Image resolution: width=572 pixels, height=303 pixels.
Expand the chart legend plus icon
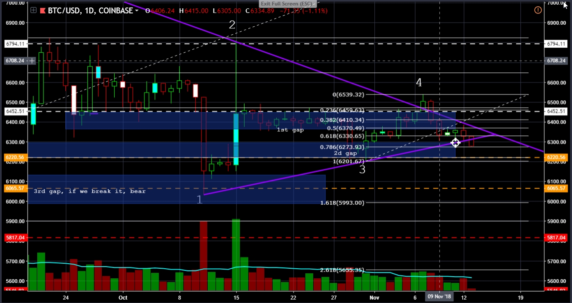click(33, 10)
